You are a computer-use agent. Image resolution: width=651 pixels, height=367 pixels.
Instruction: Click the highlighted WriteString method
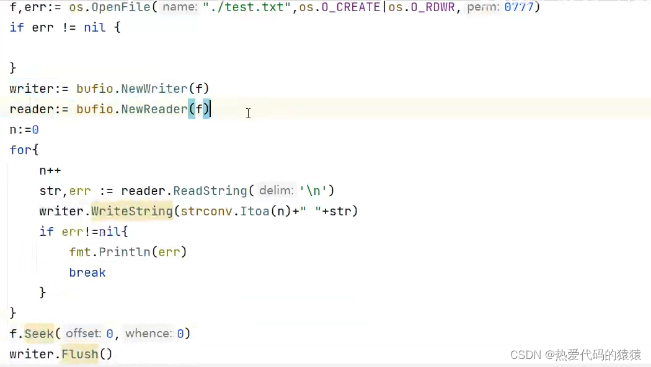pyautogui.click(x=131, y=211)
